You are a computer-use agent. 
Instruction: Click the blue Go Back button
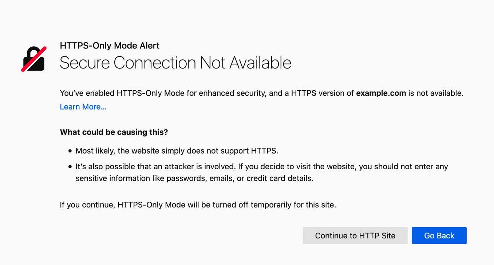pos(439,236)
